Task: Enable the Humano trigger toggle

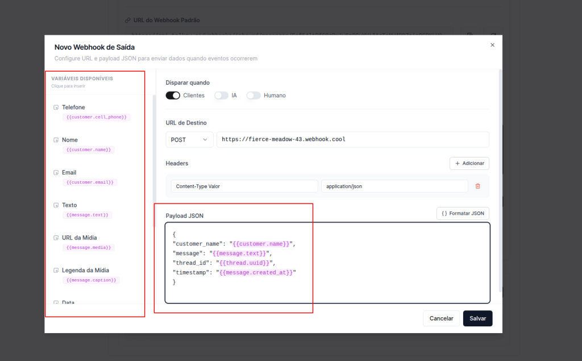Action: click(x=253, y=96)
